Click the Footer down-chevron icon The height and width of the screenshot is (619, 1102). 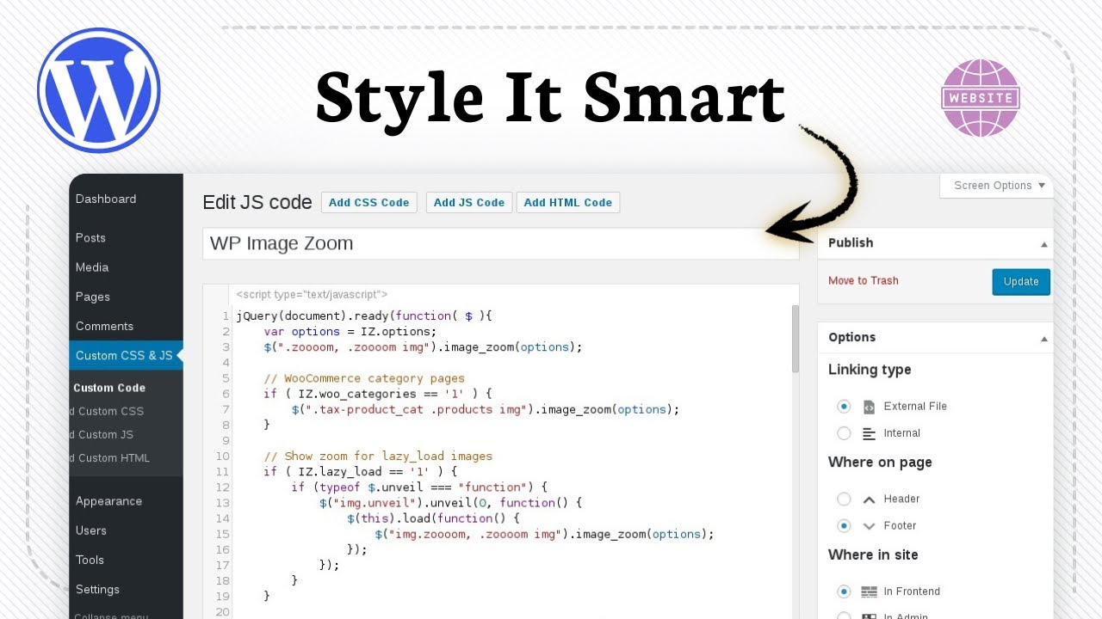(869, 526)
